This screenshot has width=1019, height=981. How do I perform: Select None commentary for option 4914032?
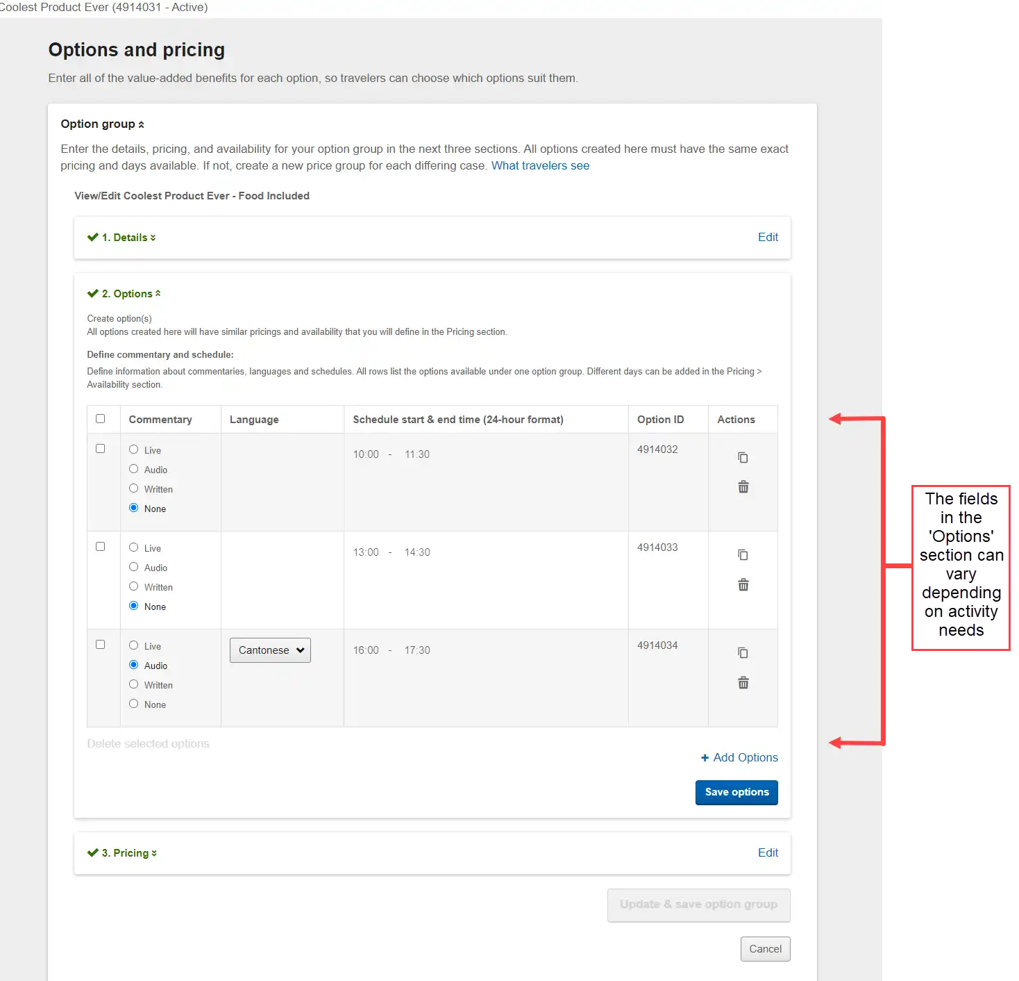133,508
